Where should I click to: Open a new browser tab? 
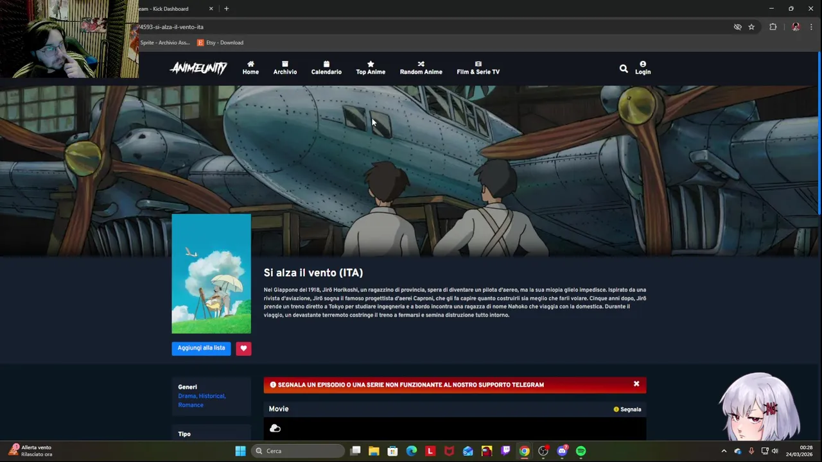[x=226, y=9]
